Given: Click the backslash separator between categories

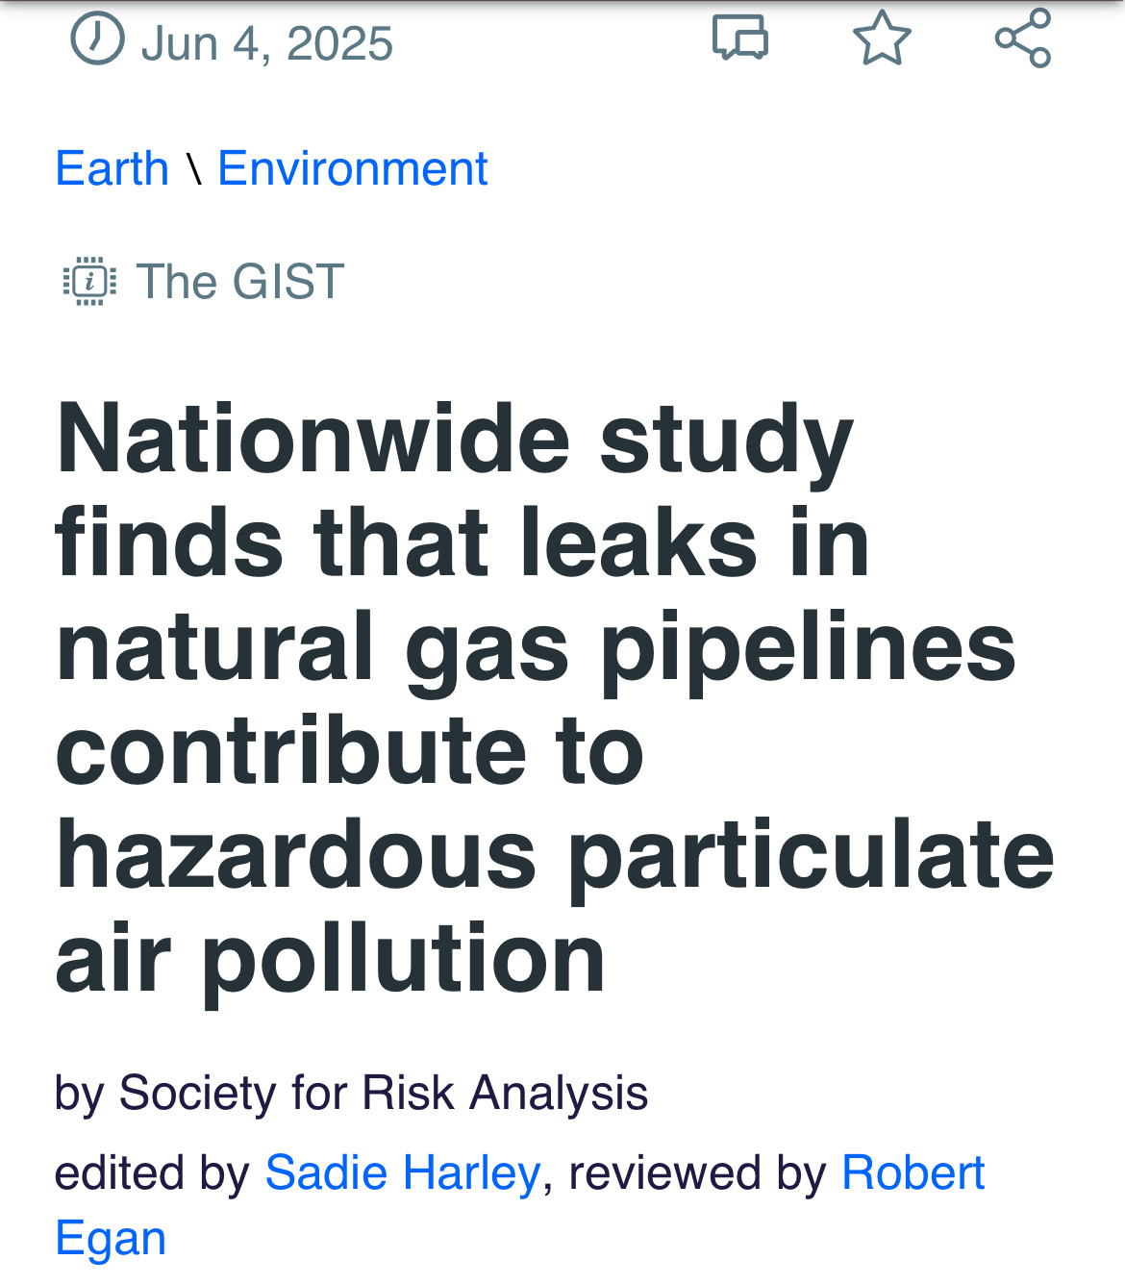Looking at the screenshot, I should [194, 168].
